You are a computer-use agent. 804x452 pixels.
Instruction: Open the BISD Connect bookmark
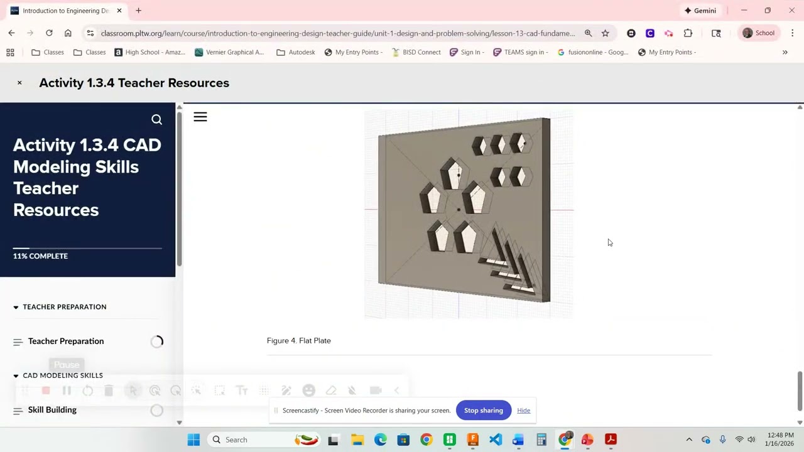(x=416, y=52)
